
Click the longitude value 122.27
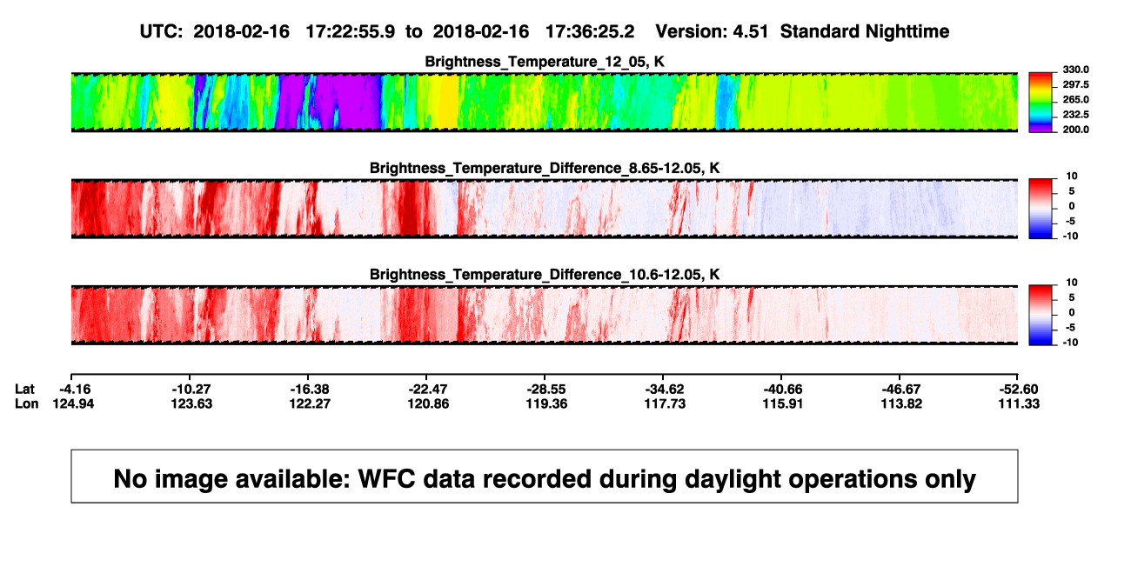pyautogui.click(x=311, y=403)
